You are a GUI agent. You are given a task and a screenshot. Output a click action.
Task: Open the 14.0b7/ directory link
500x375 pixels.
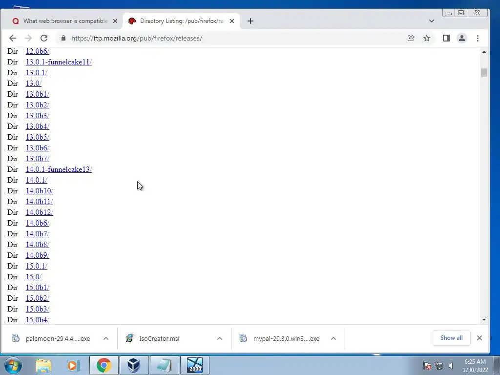(37, 234)
